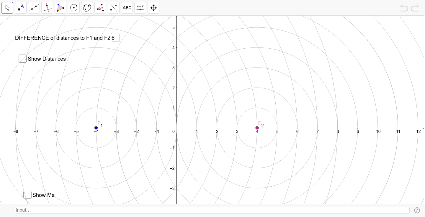Select the Perpendicular Line tool
Screen dimensions: 425x217
tap(47, 8)
